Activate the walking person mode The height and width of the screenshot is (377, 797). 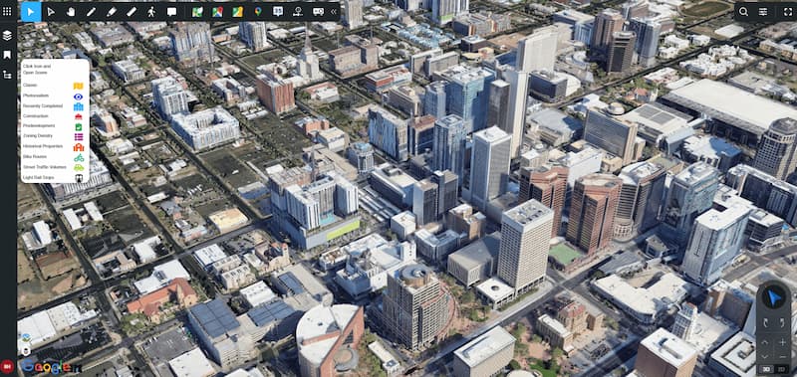[151, 12]
